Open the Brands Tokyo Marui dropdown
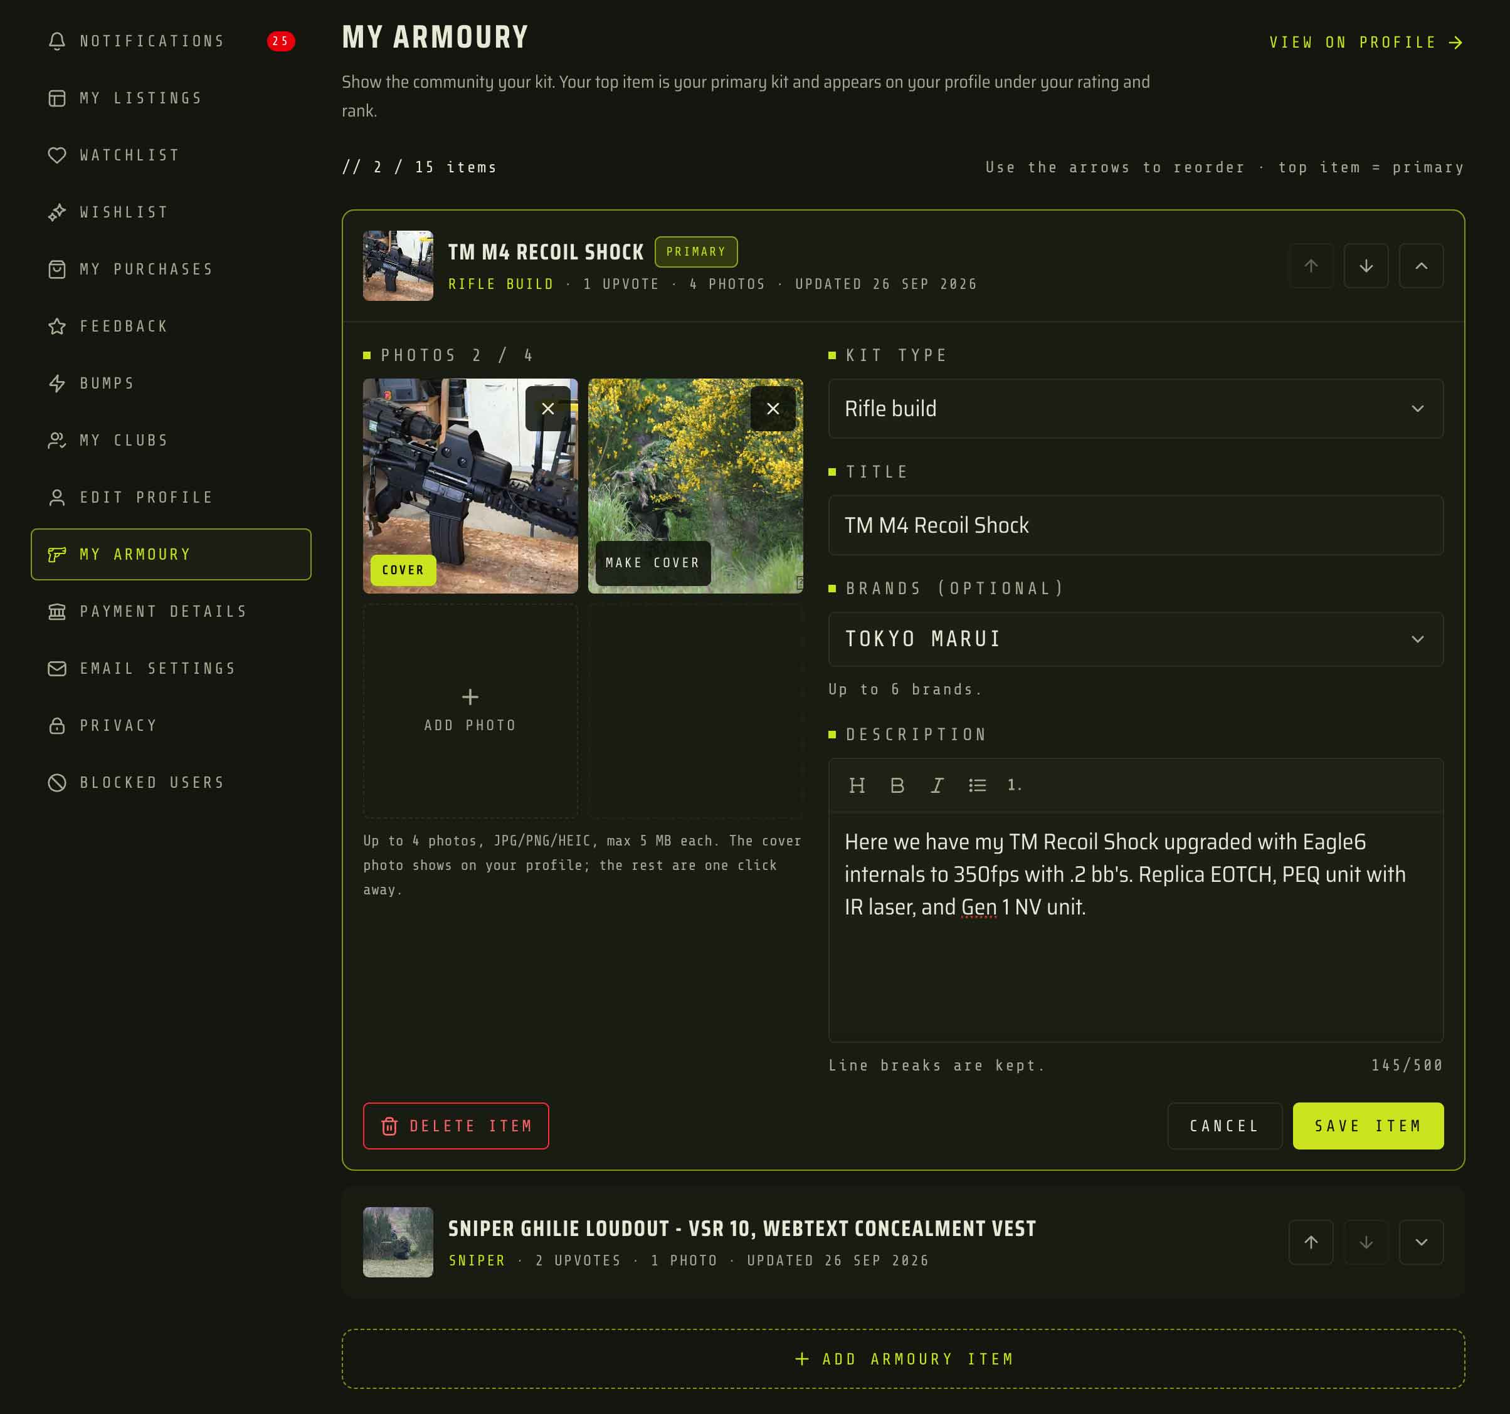 tap(1136, 639)
